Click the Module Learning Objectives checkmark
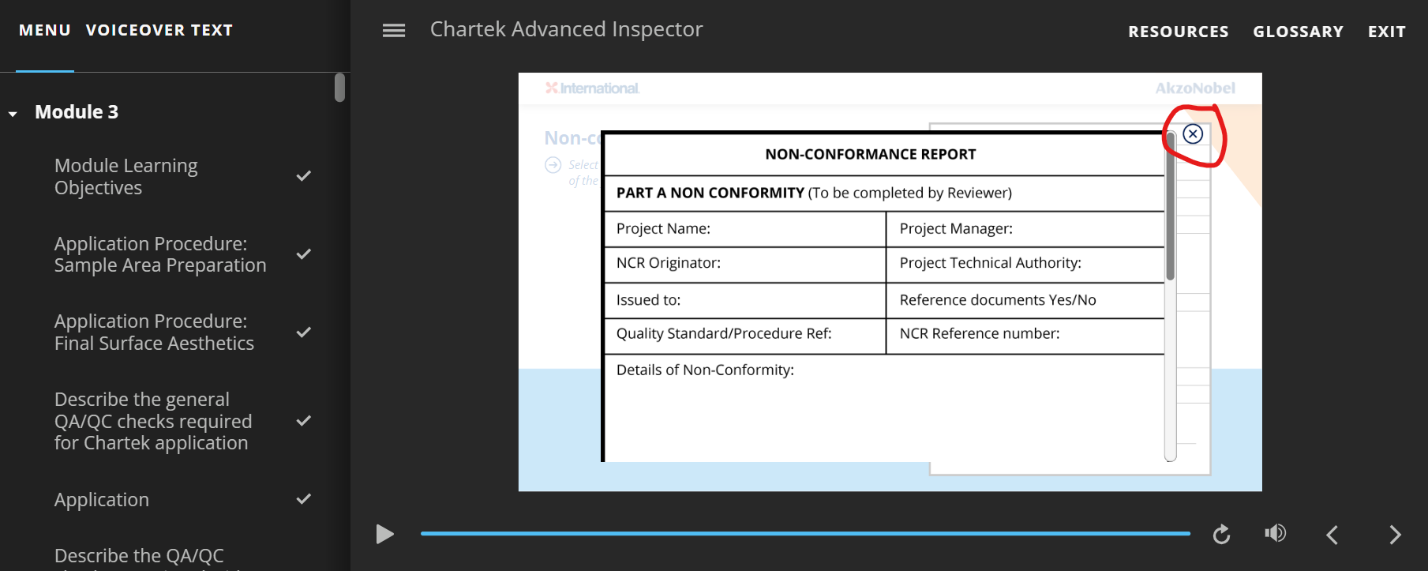This screenshot has width=1428, height=571. tap(303, 176)
